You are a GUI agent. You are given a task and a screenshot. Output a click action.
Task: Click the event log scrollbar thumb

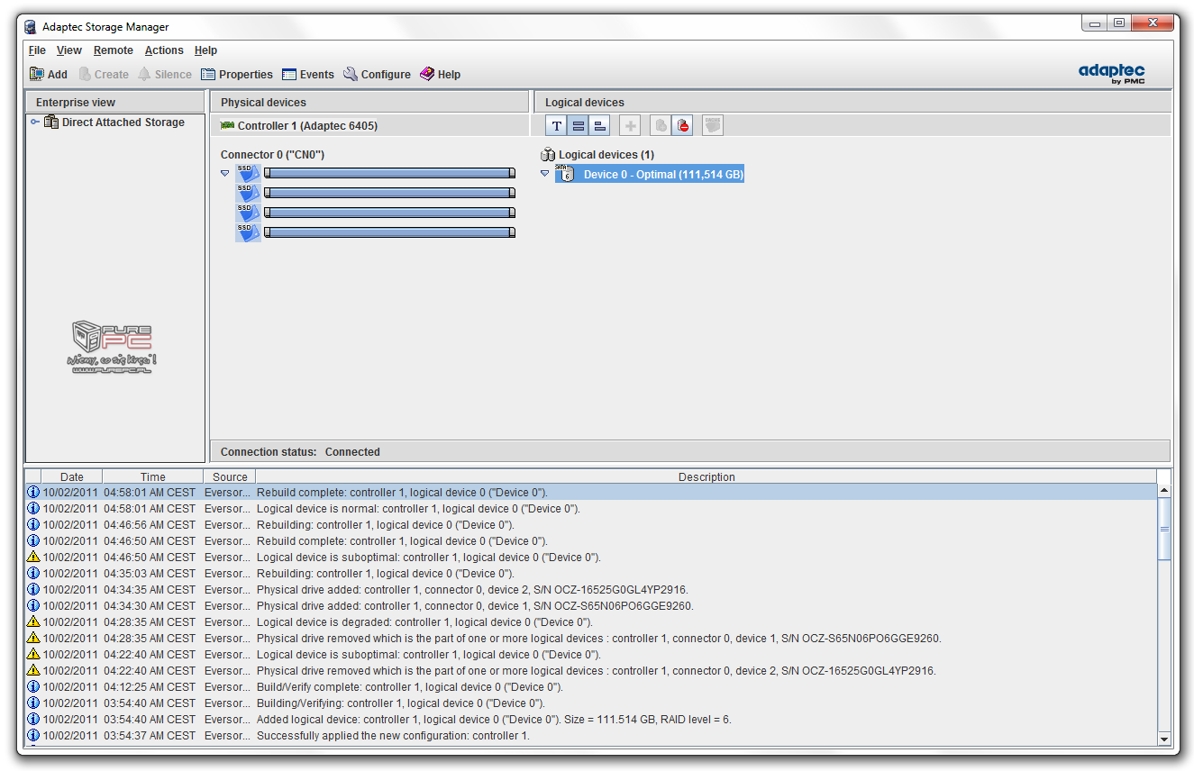point(1164,529)
